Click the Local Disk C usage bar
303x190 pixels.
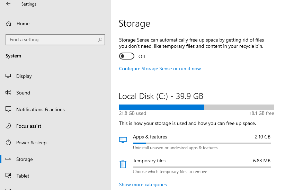[196, 107]
